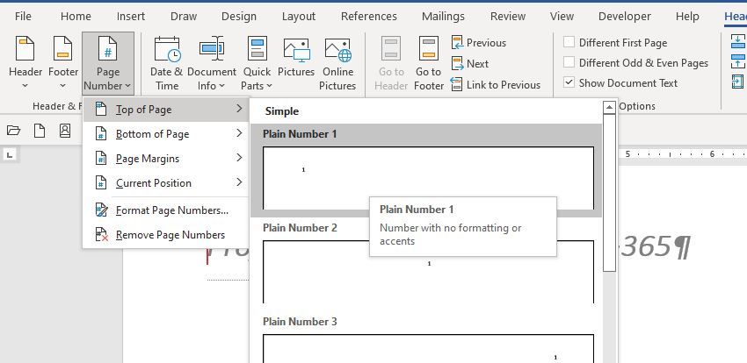The width and height of the screenshot is (747, 363).
Task: Choose Format Page Numbers...
Action: pyautogui.click(x=166, y=210)
